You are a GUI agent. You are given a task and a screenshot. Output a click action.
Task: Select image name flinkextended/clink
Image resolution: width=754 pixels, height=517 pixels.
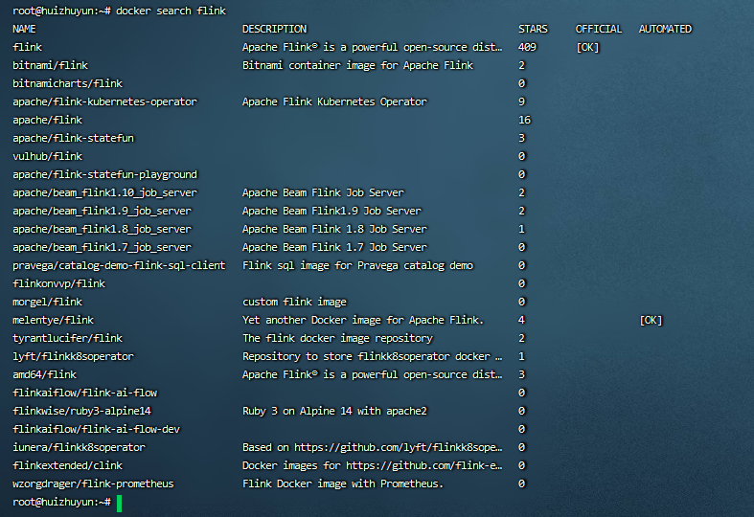[67, 465]
